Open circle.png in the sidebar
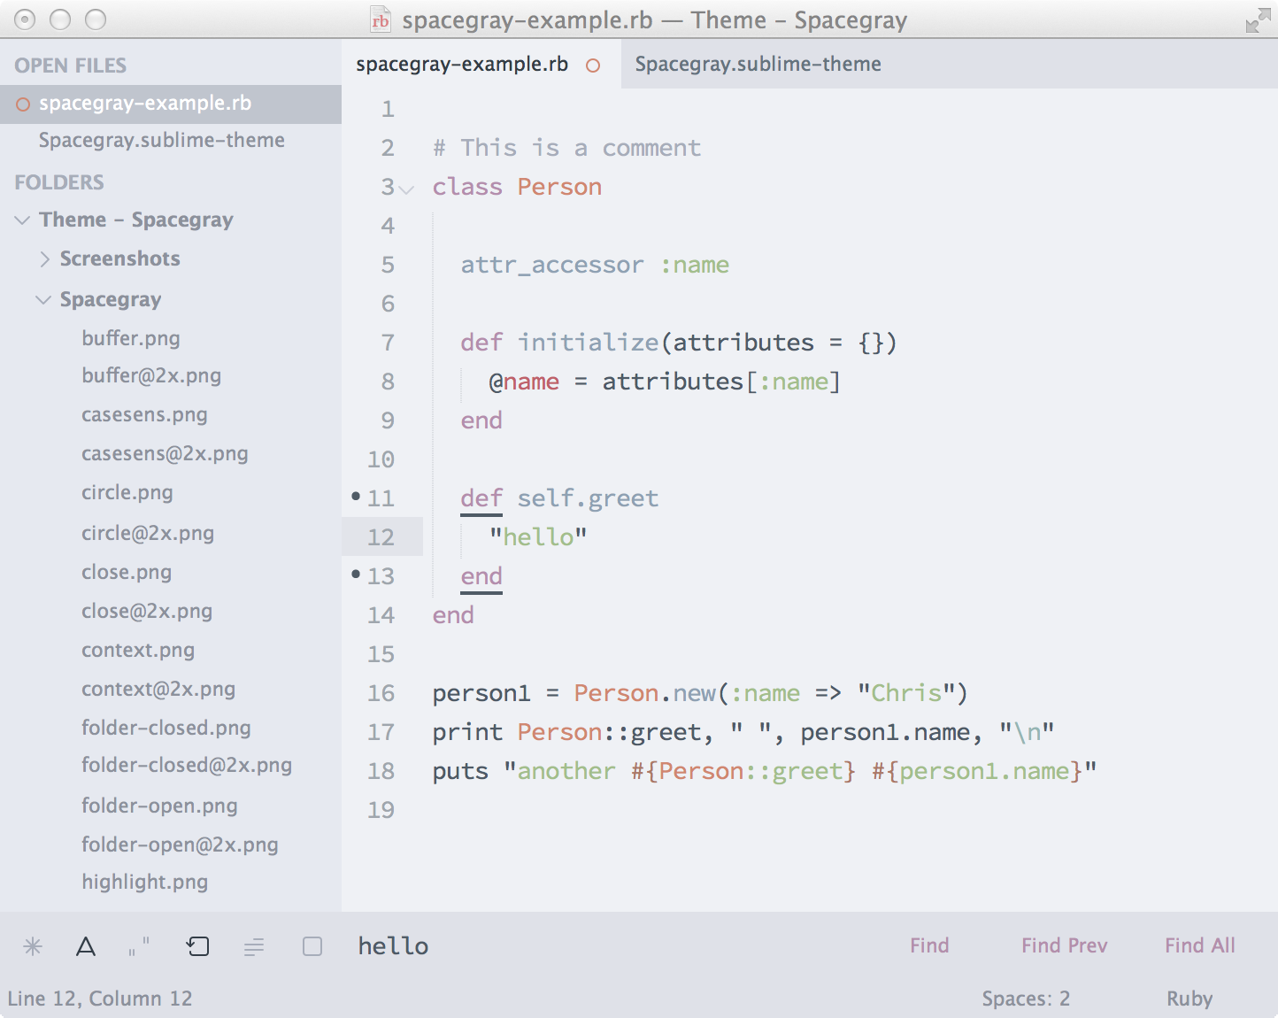The width and height of the screenshot is (1278, 1018). pos(127,492)
